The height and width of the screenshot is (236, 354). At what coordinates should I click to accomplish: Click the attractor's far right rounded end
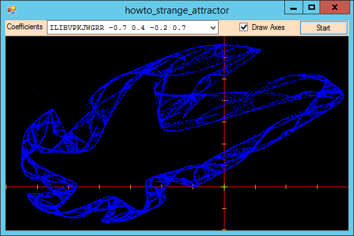[342, 95]
